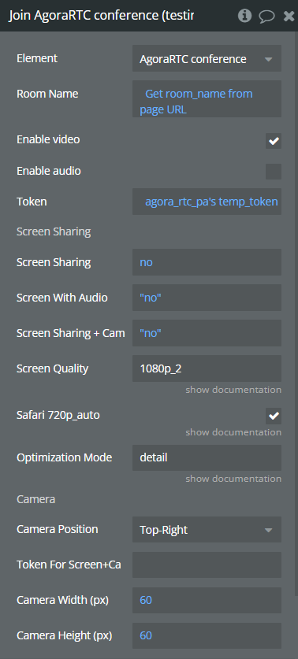Click the empty Token For Screen+Cam field
The height and width of the screenshot is (659, 298).
pyautogui.click(x=207, y=565)
